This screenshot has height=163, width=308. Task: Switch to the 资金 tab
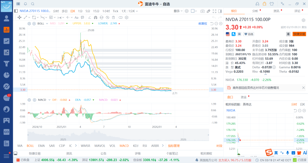[x=244, y=97]
